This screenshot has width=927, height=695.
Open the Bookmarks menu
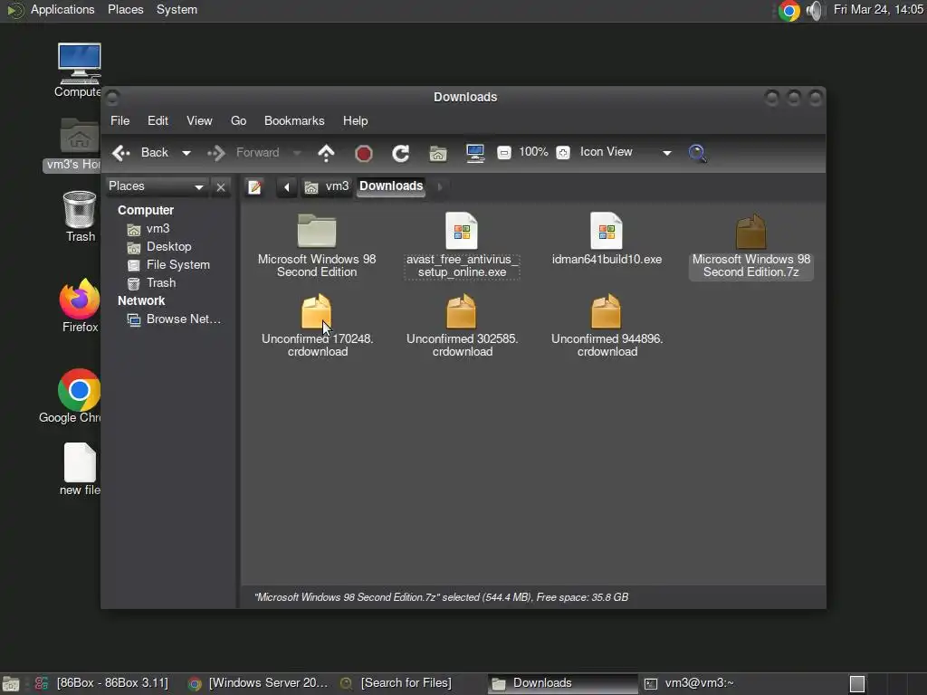coord(294,120)
